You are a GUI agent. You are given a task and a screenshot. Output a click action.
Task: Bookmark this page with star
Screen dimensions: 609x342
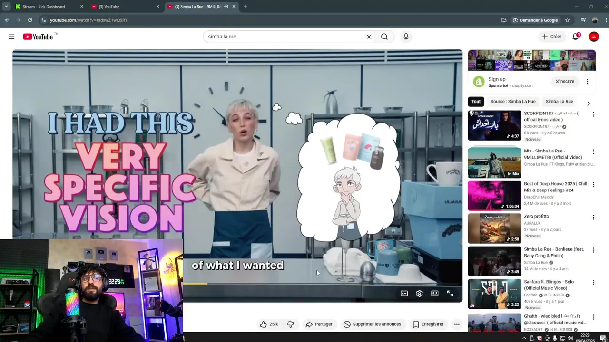click(567, 20)
